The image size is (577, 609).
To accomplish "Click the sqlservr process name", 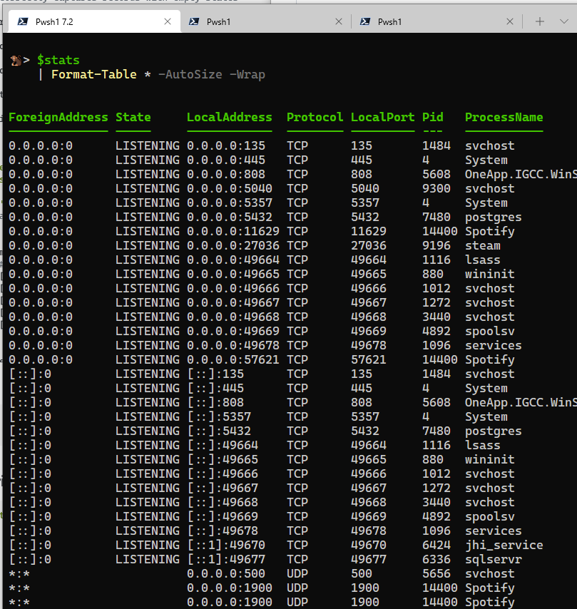I will (494, 559).
